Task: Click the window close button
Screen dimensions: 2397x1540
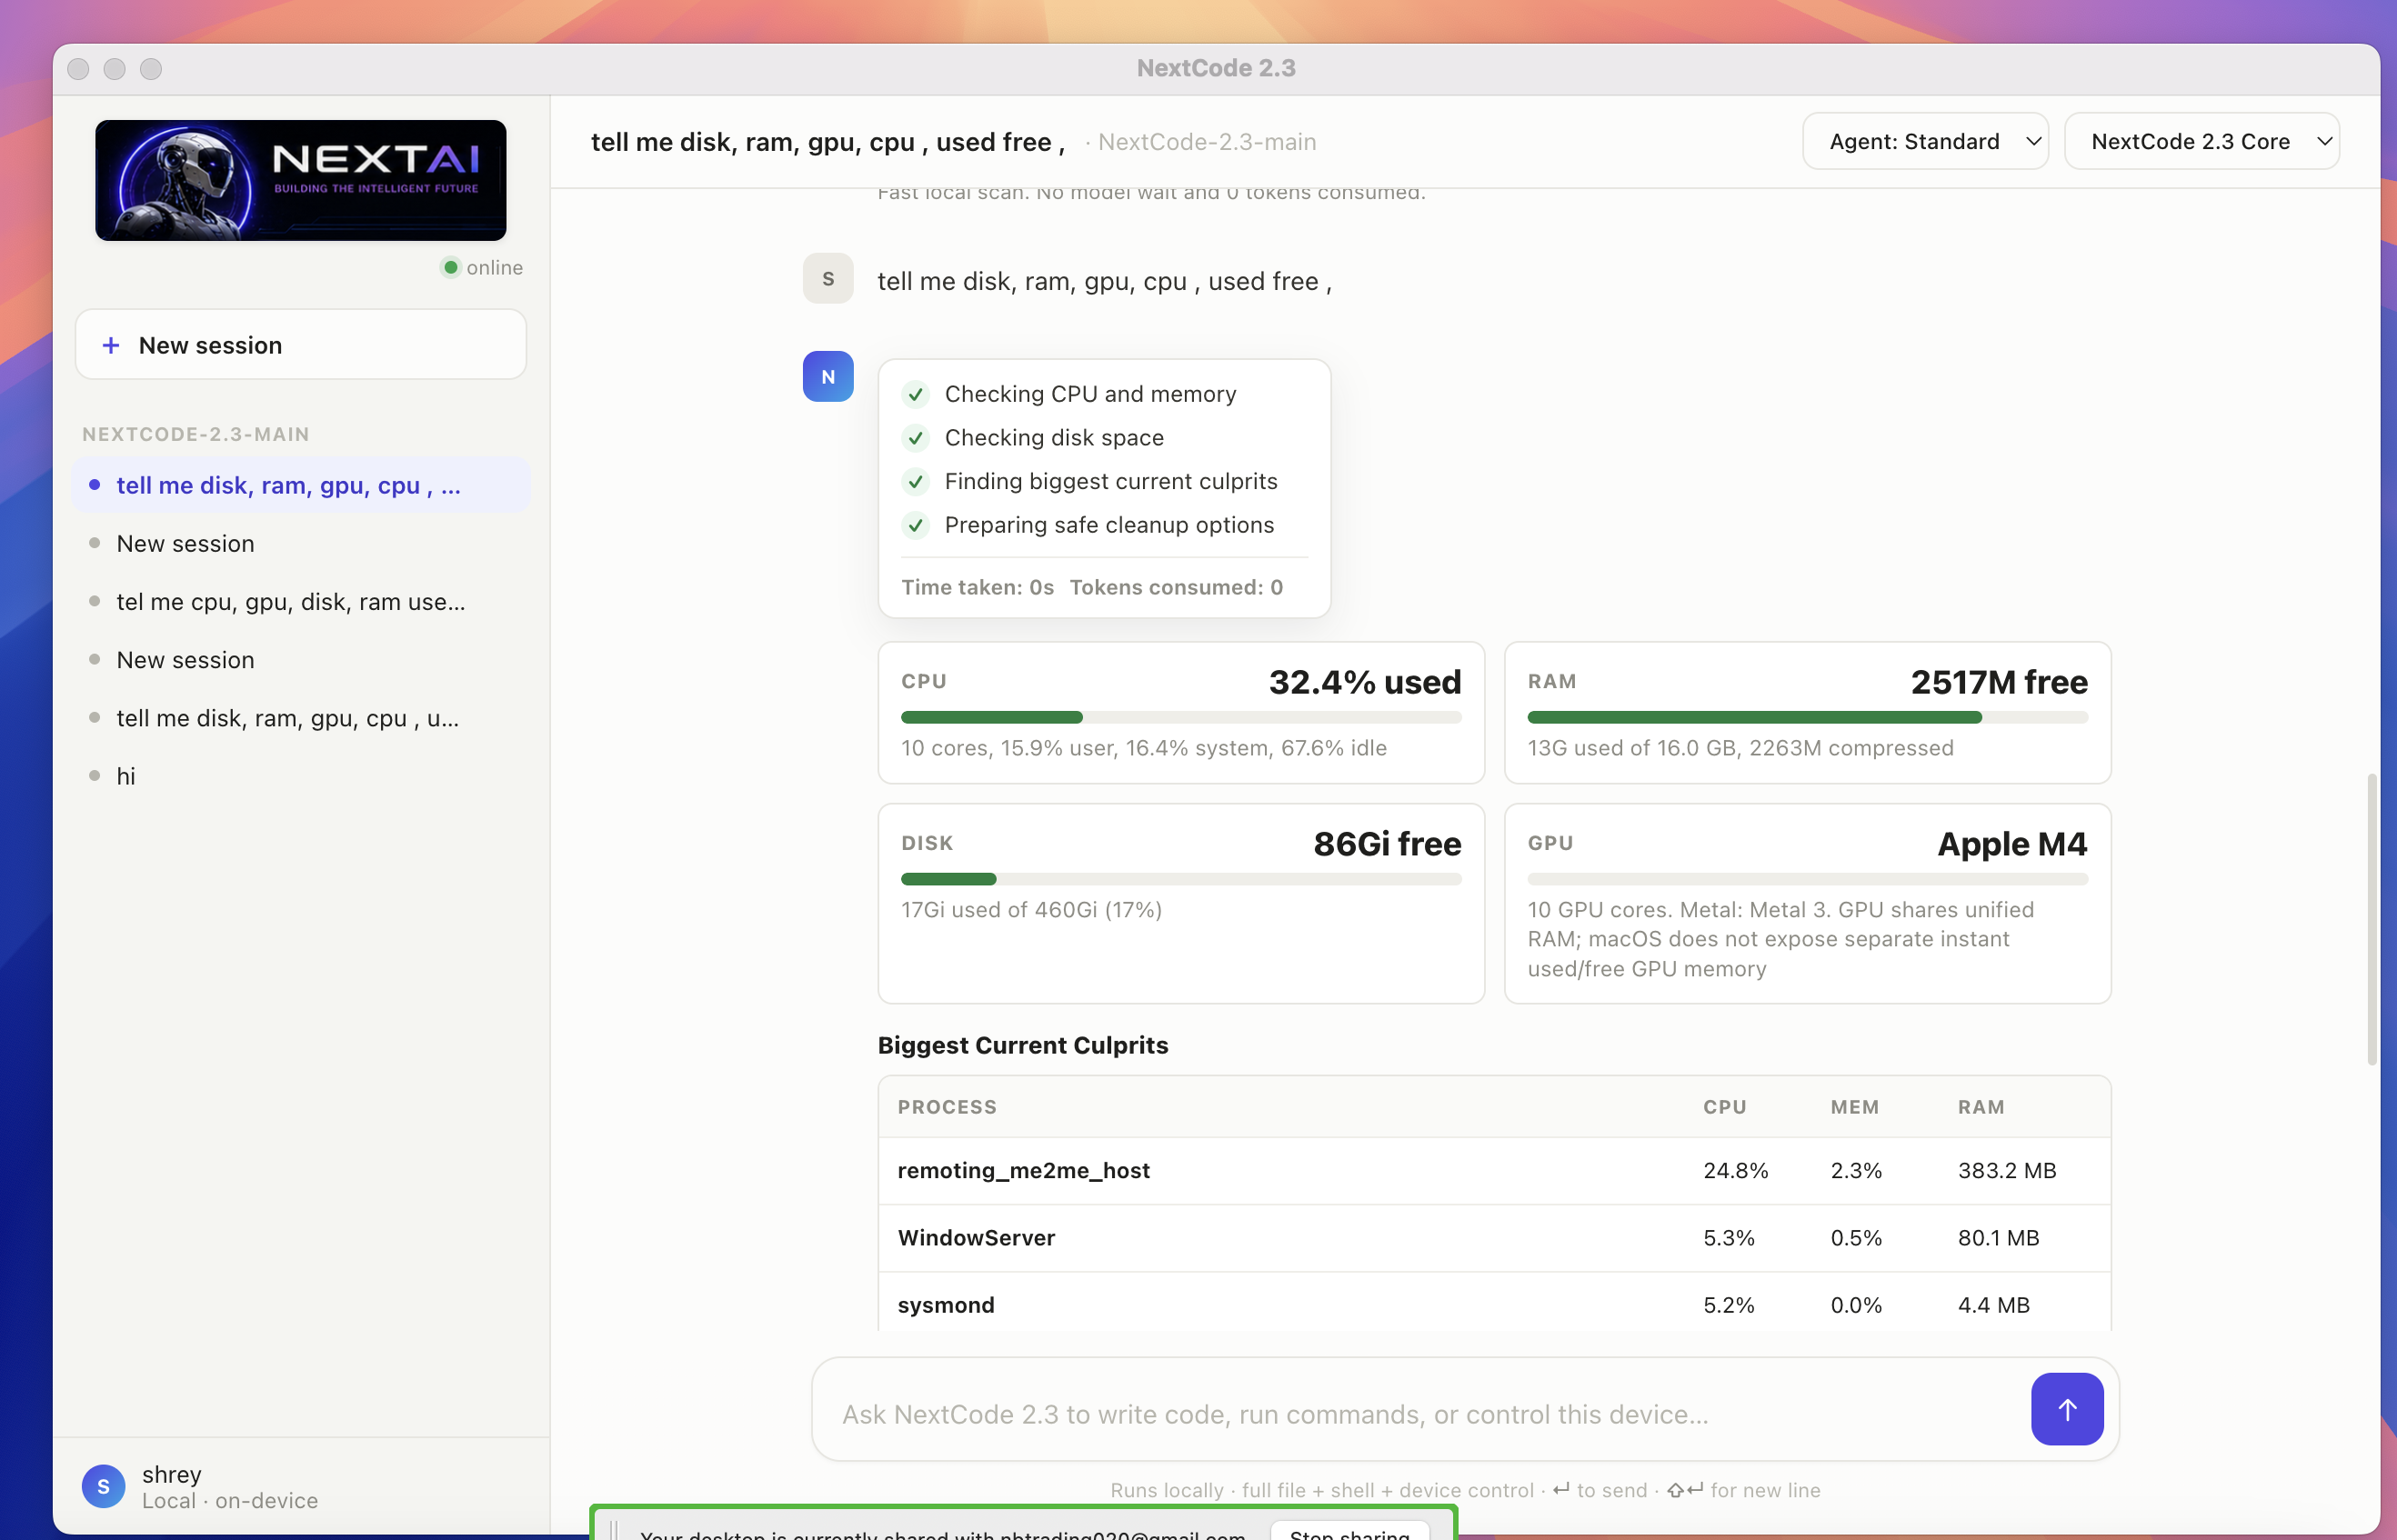Action: (x=79, y=69)
